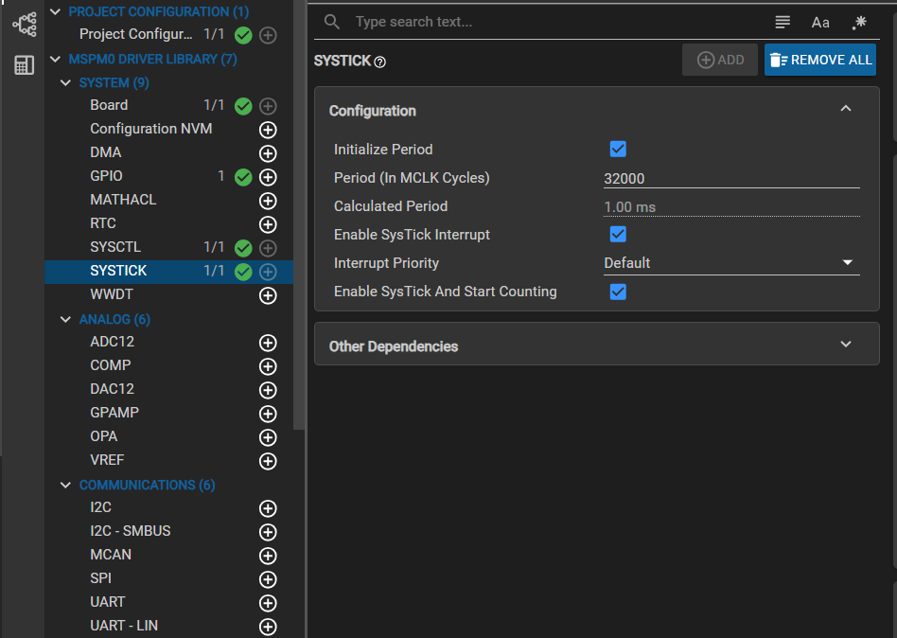Image resolution: width=897 pixels, height=638 pixels.
Task: Uncheck Initialize Period checkbox
Action: [618, 149]
